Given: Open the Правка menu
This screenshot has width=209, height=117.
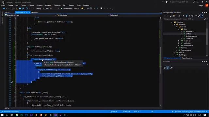Looking at the screenshot, I should tap(10, 5).
